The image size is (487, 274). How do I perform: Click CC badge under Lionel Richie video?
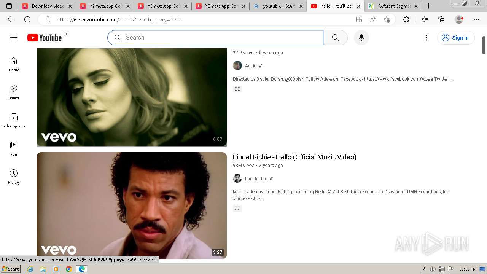coord(237,209)
